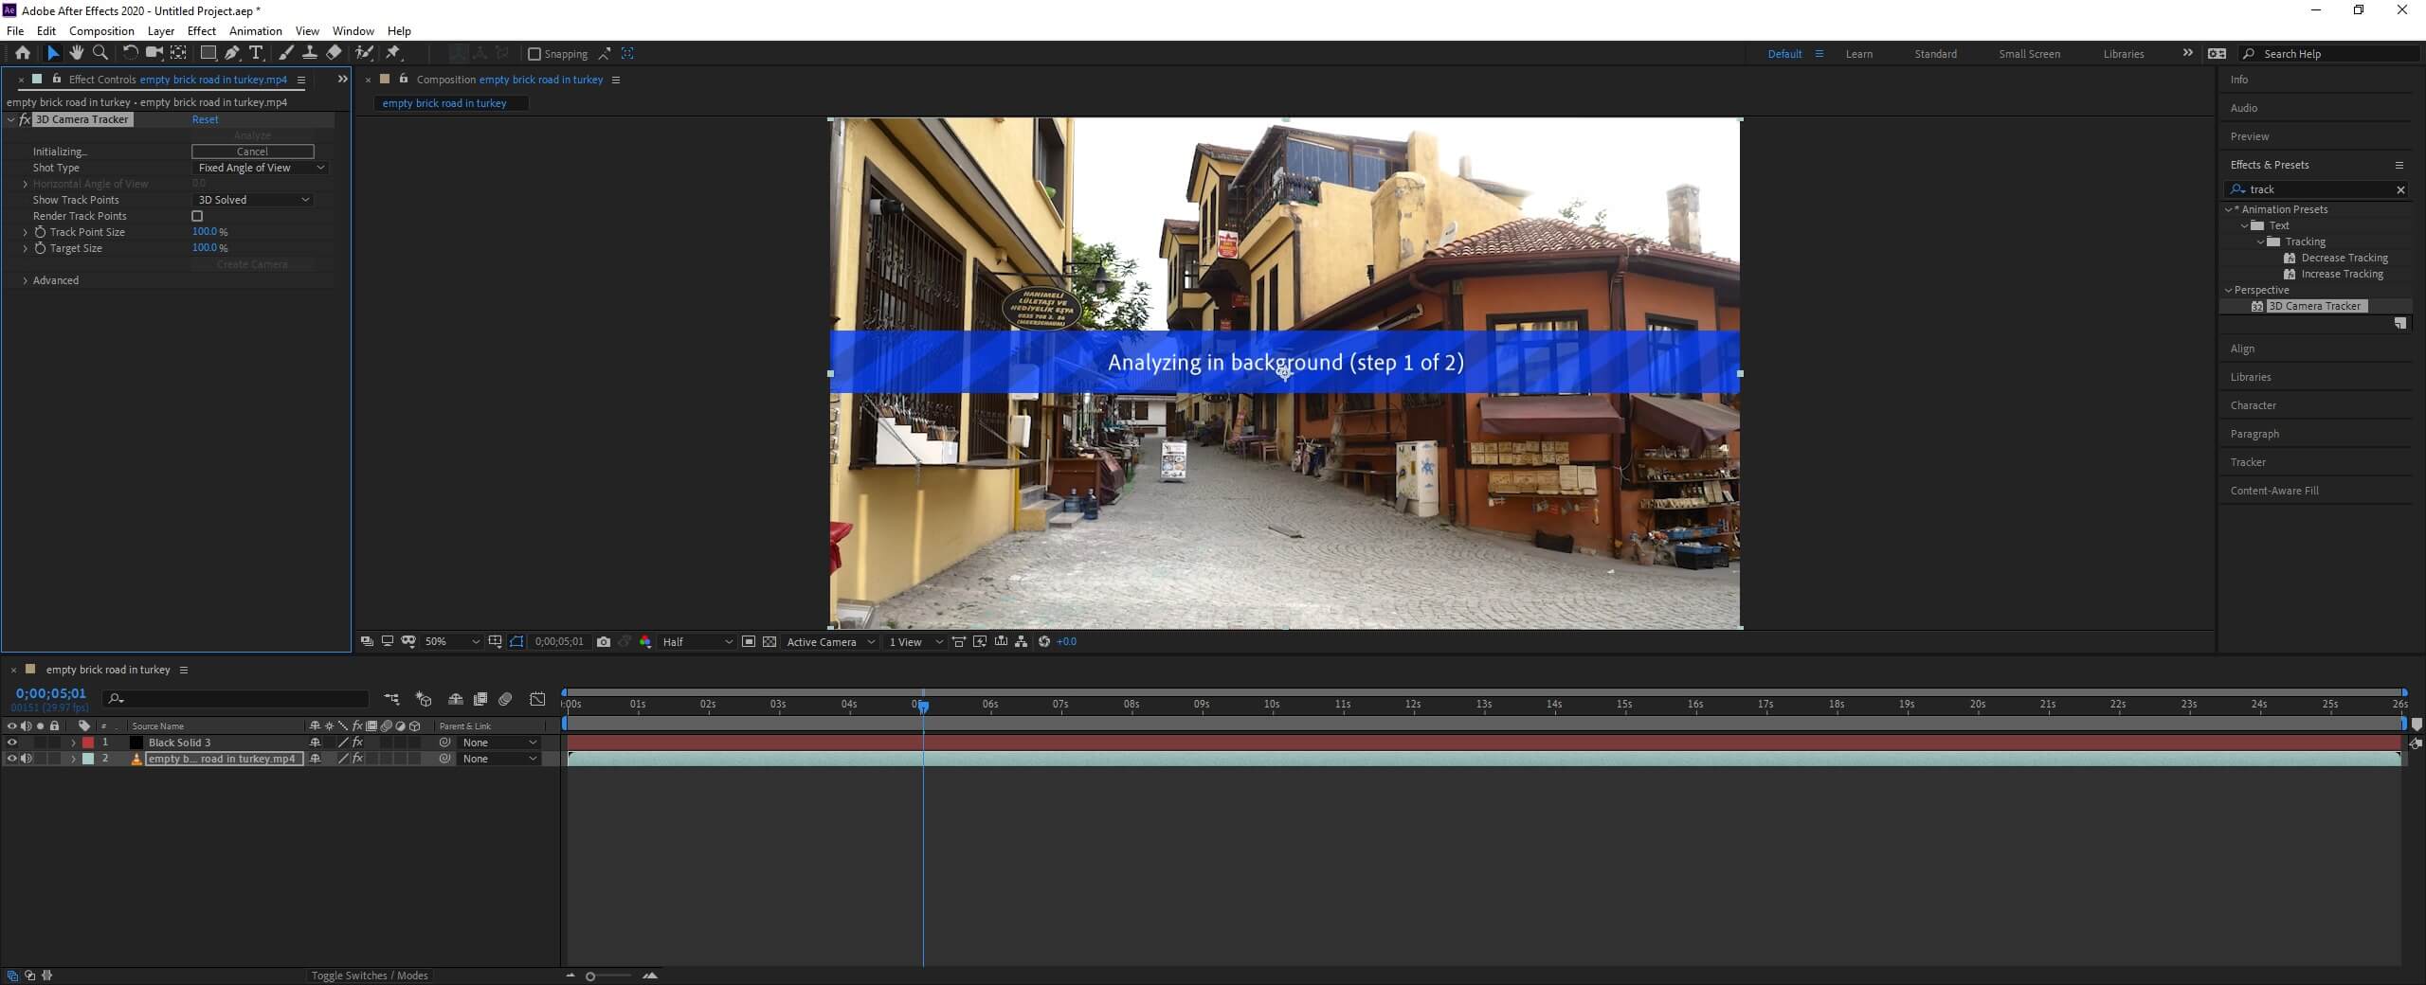
Task: Take a snapshot with the camera icon
Action: pos(604,642)
